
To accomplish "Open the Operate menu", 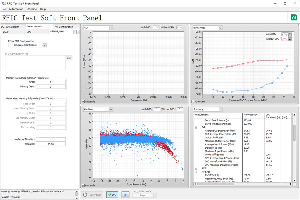I will point(32,9).
